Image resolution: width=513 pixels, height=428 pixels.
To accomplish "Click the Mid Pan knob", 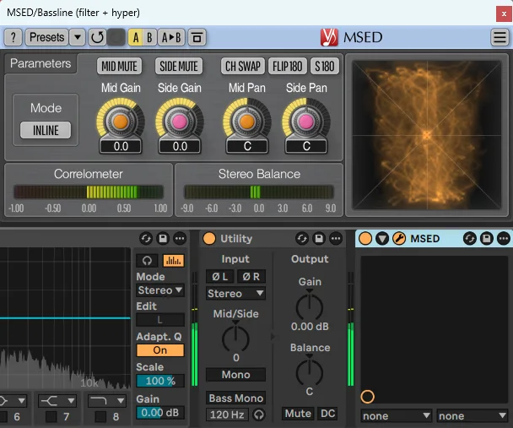I will (x=247, y=122).
